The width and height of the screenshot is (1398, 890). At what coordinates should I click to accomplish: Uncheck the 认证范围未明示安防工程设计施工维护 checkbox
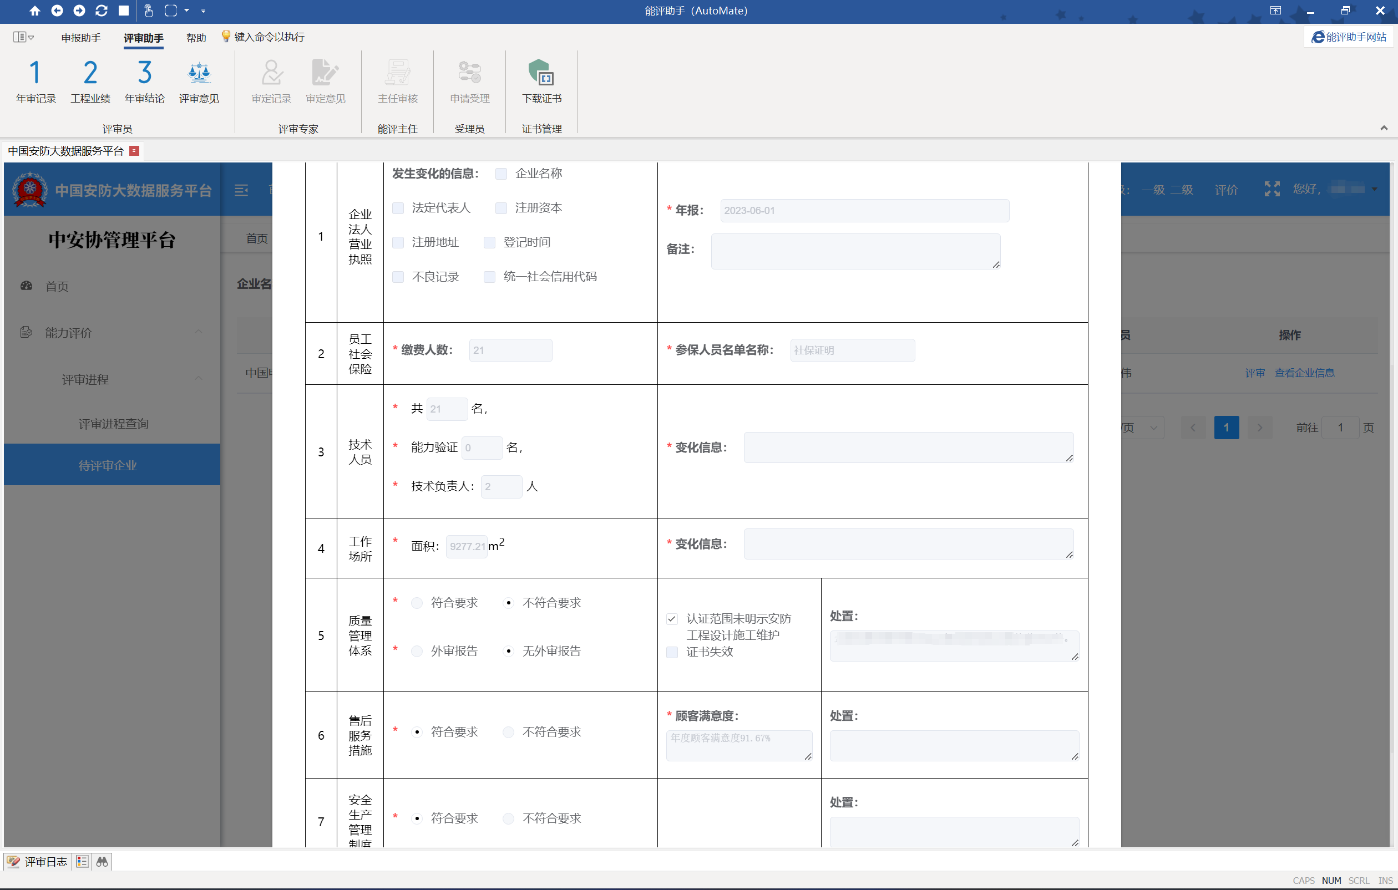tap(672, 619)
